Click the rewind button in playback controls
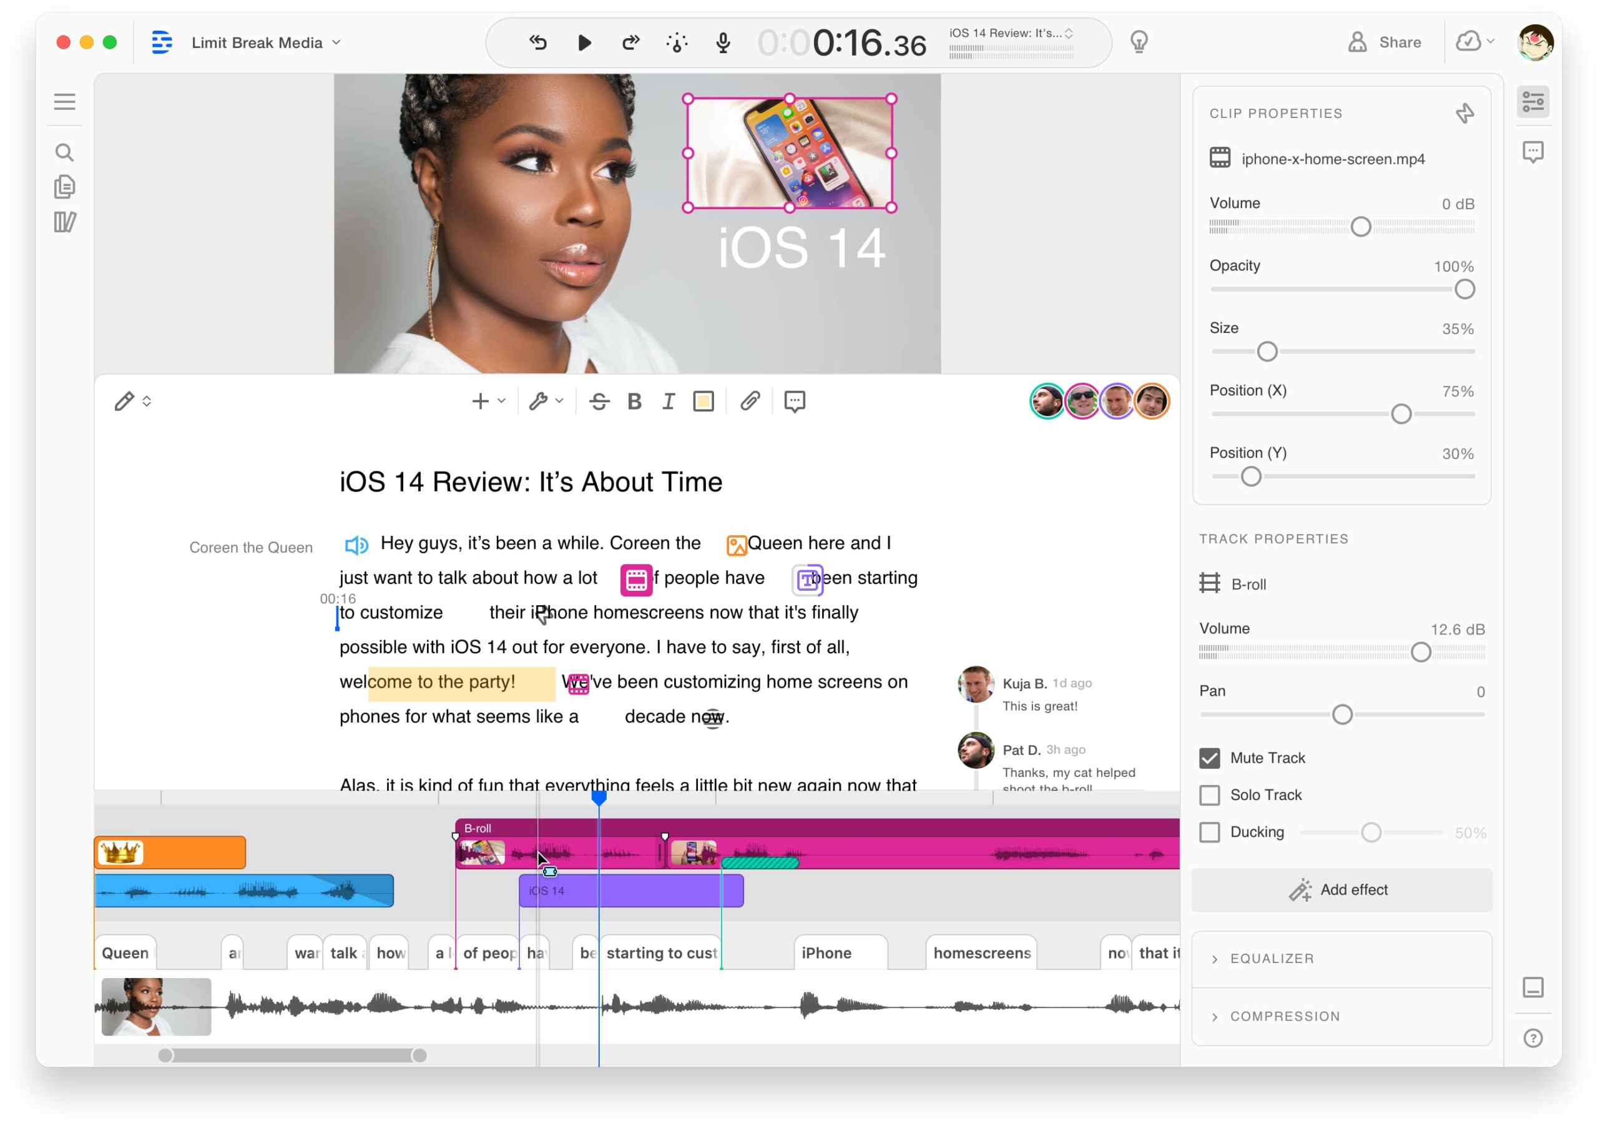 [538, 42]
